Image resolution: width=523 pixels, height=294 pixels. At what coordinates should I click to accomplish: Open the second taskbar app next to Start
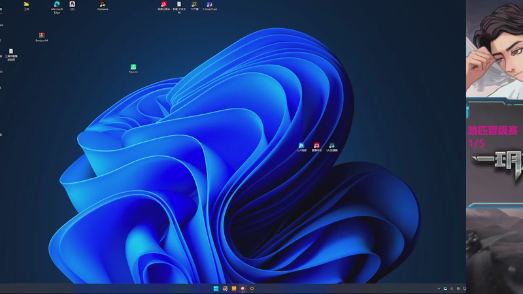click(225, 289)
